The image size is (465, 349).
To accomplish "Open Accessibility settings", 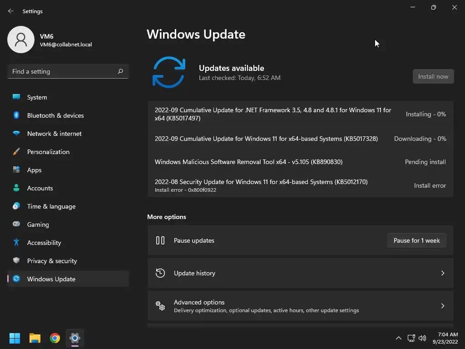I will (x=68, y=243).
